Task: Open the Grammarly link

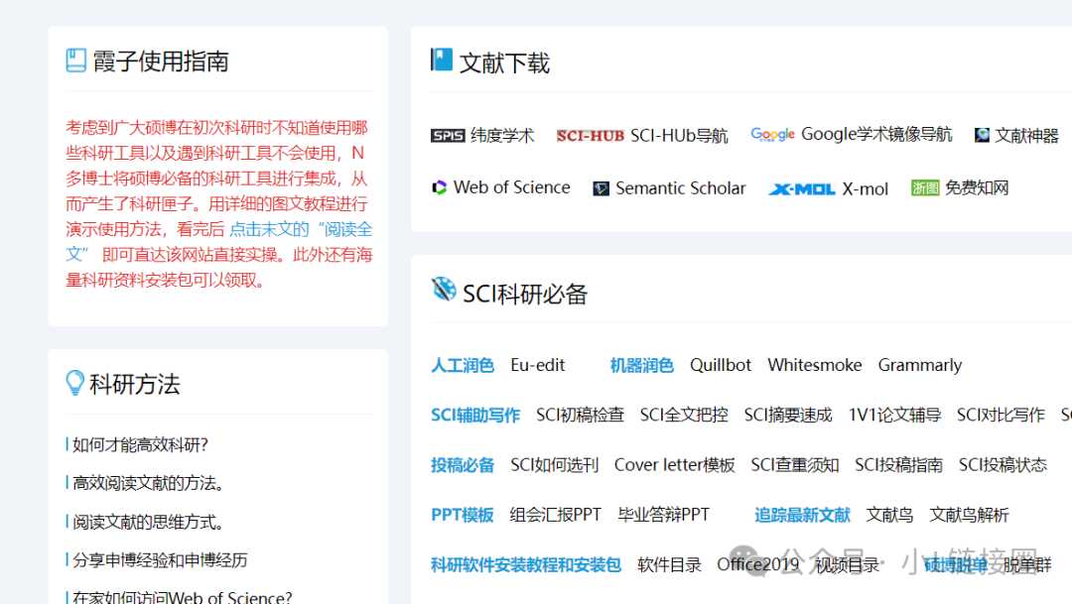Action: [x=919, y=365]
